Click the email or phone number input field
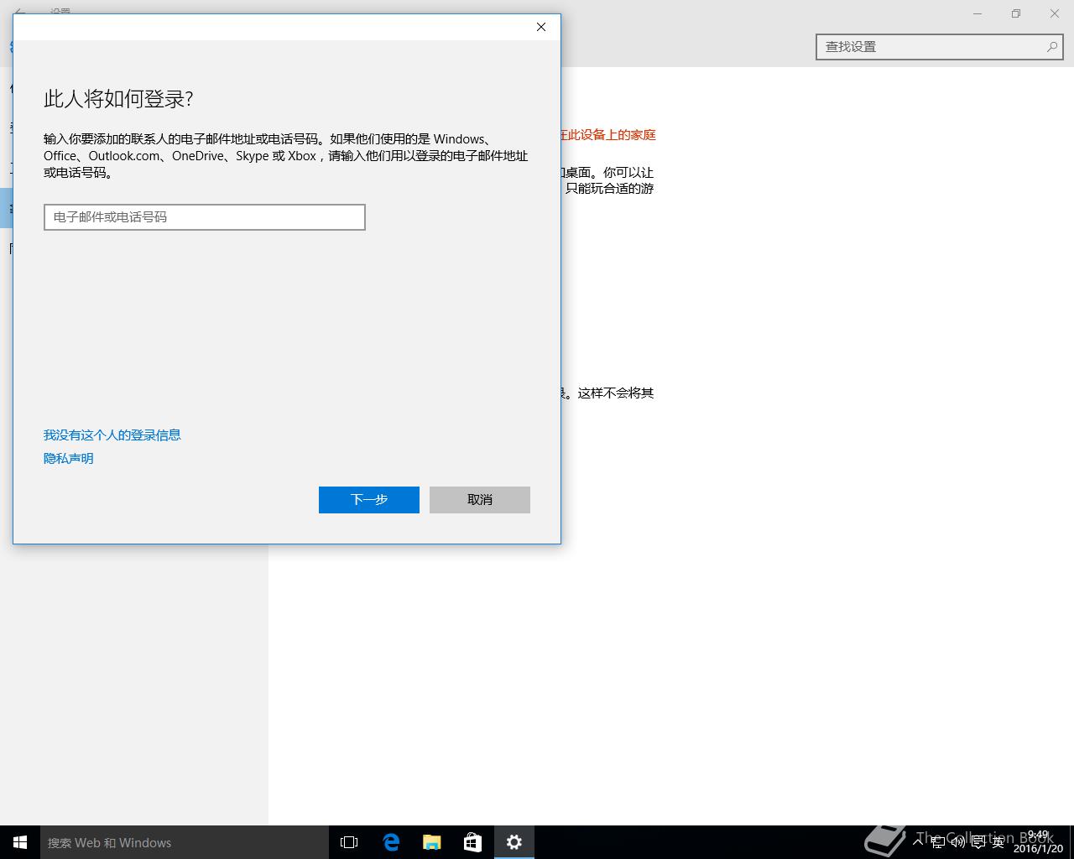 205,217
